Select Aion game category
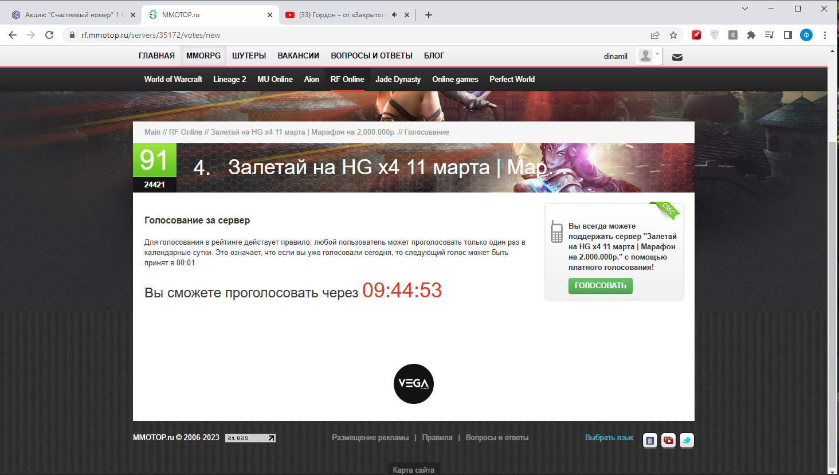 311,80
